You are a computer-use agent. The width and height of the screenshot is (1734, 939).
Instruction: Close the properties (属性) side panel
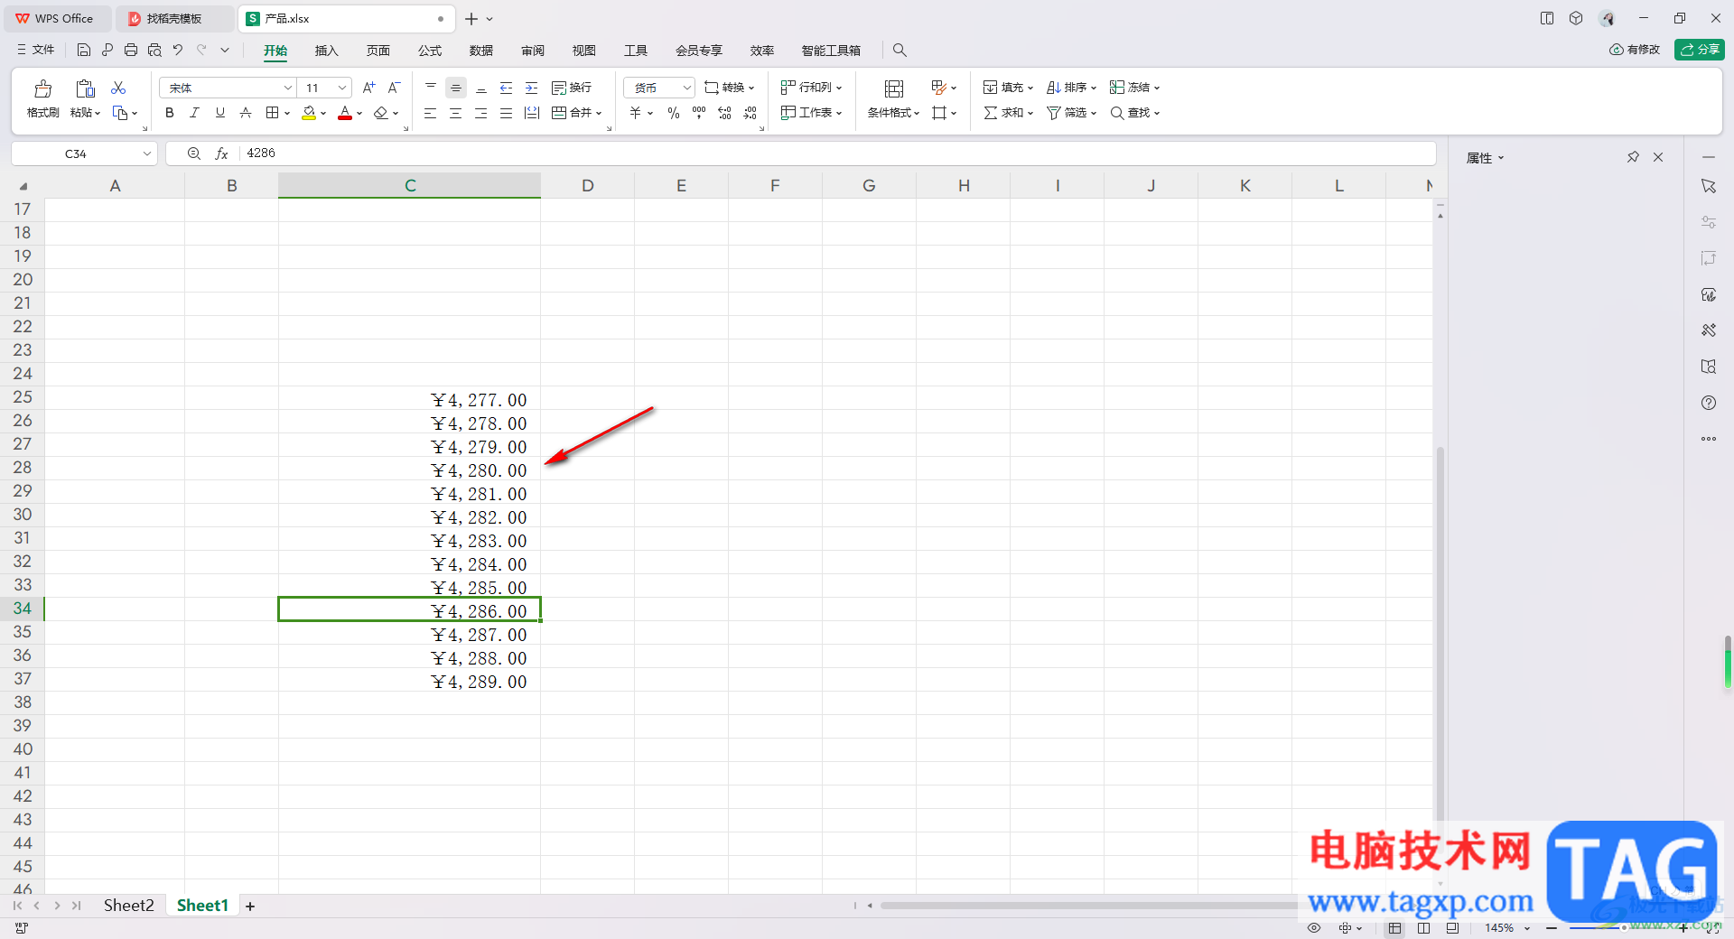(x=1658, y=157)
